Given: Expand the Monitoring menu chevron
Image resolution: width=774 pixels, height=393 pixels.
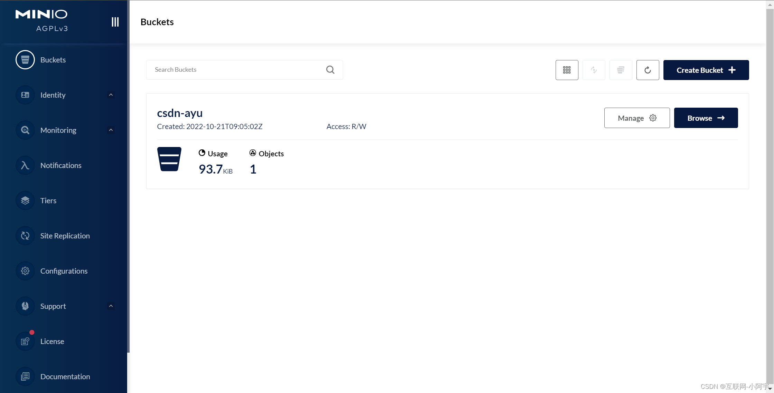Looking at the screenshot, I should pos(111,130).
